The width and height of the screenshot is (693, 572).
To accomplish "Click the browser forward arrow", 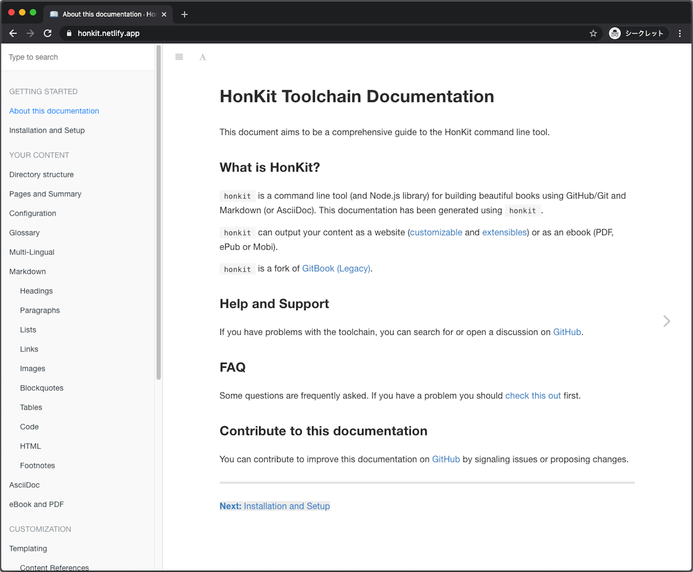I will click(x=30, y=33).
